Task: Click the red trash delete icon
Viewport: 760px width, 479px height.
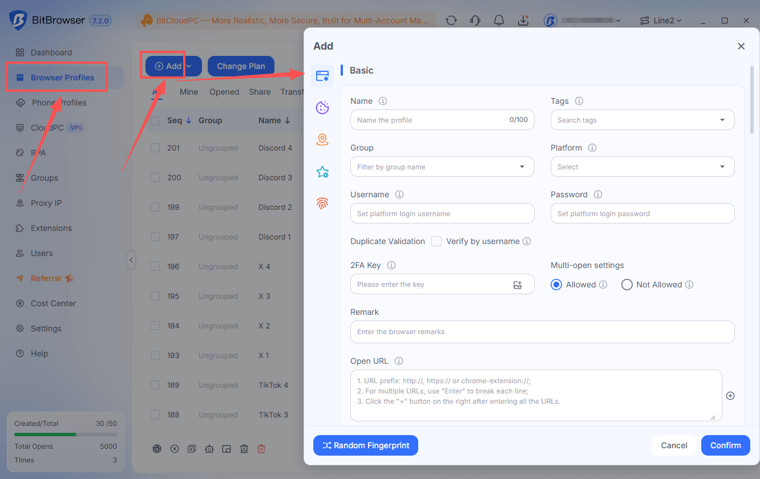Action: point(261,449)
